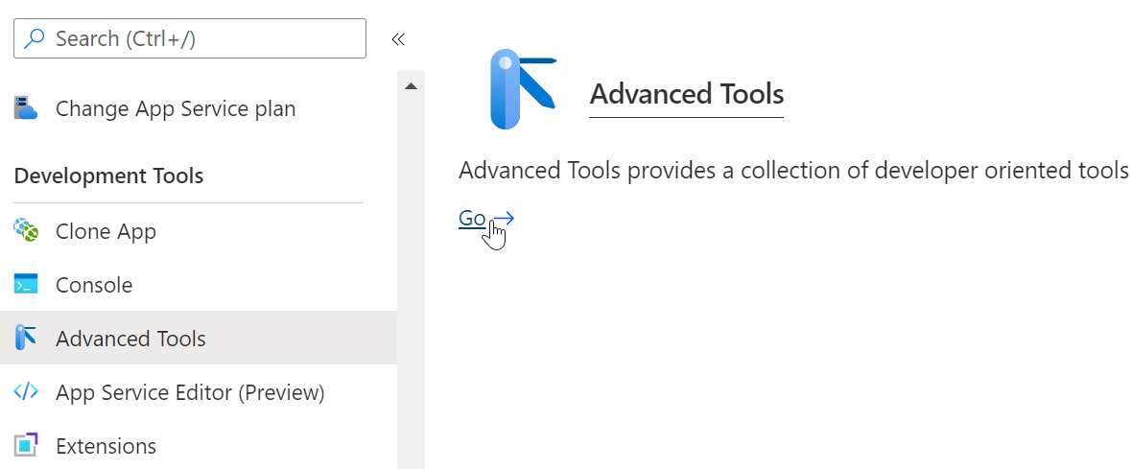The height and width of the screenshot is (469, 1132).
Task: Click the arrow next to Go
Action: click(504, 218)
